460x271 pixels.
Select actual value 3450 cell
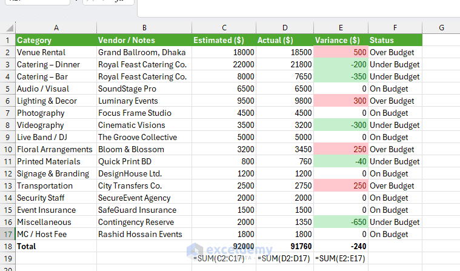click(285, 150)
